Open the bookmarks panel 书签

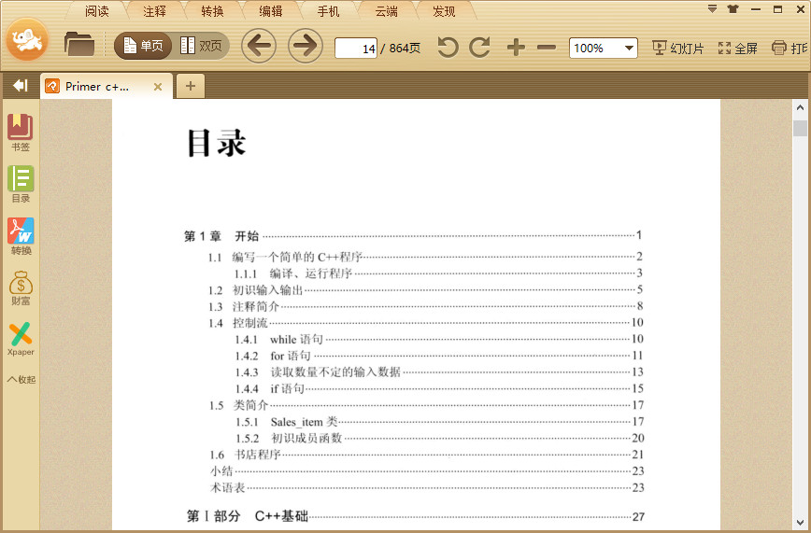coord(21,133)
